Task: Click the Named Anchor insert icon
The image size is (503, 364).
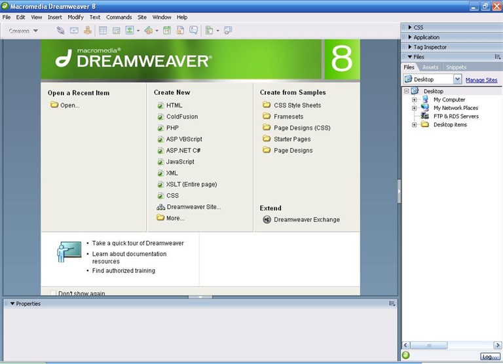Action: 87,31
